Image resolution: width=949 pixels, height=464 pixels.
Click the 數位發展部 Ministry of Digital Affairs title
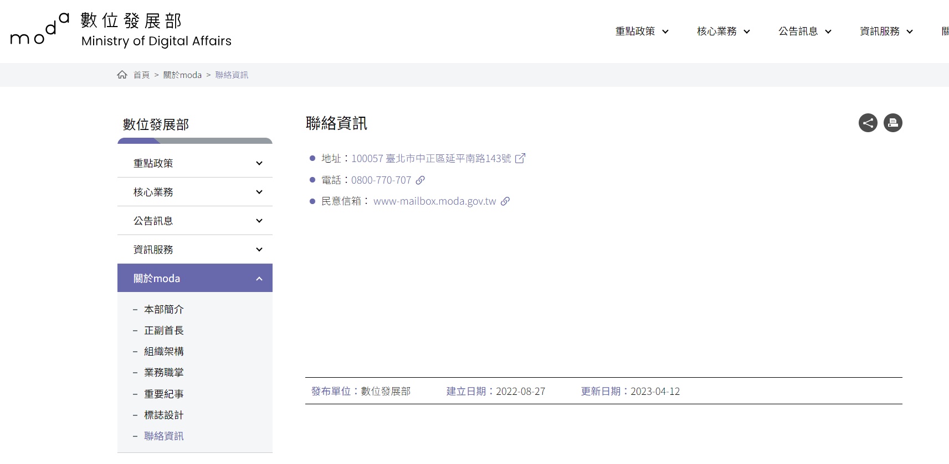click(156, 30)
